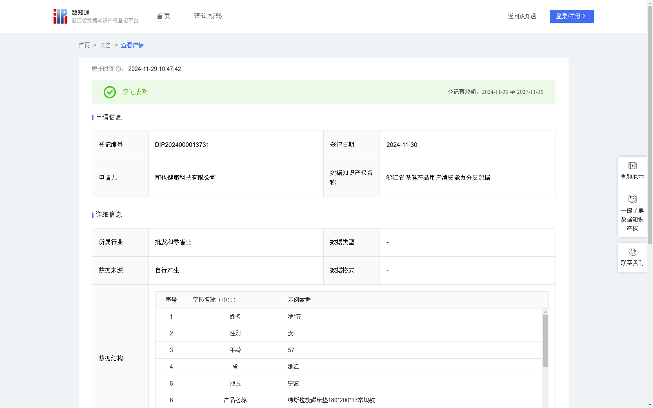Open the 视频展示 video icon

632,166
